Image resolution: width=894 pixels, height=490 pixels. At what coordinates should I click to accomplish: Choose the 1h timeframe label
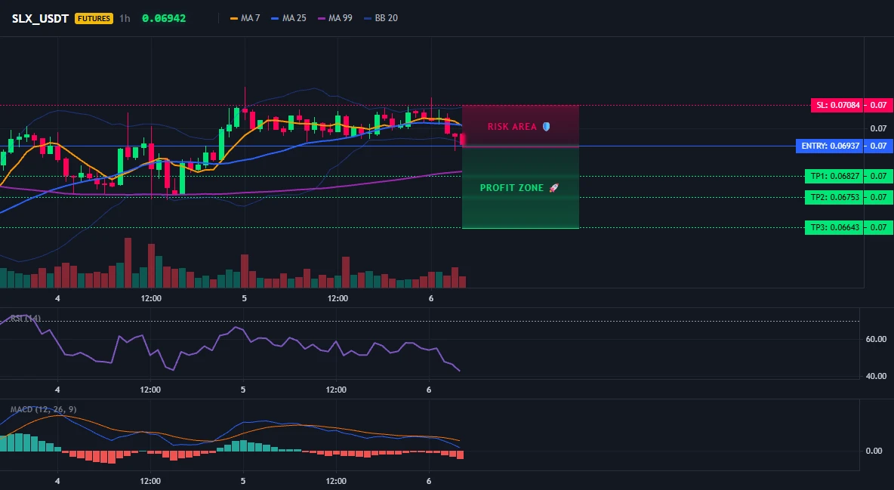(125, 18)
